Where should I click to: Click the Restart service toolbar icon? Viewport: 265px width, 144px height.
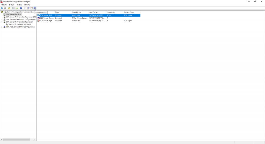(35, 8)
